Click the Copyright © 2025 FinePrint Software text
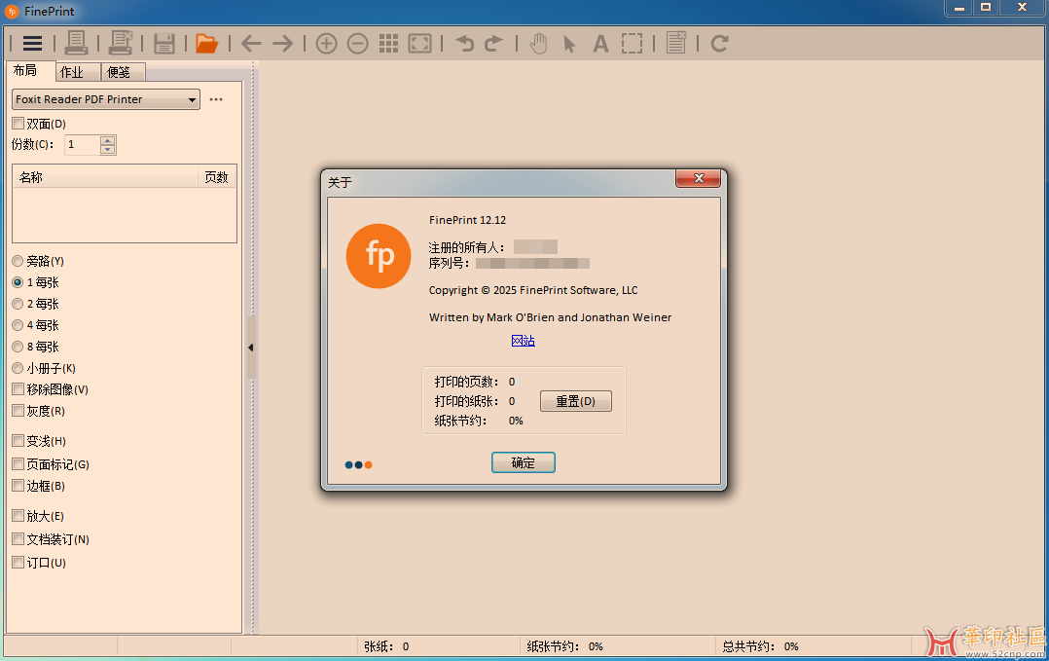 coord(533,290)
